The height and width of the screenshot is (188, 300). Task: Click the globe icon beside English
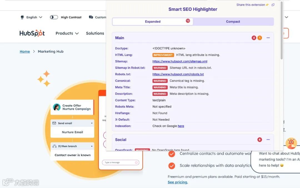tap(22, 17)
